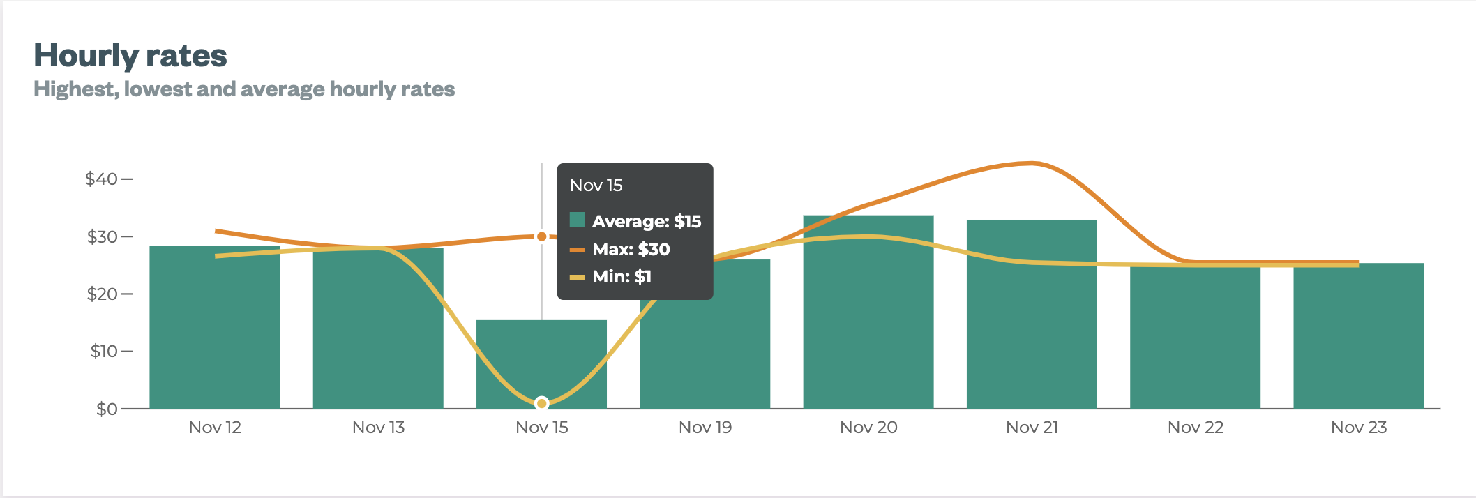The height and width of the screenshot is (498, 1476).
Task: Click the Nov 23 axis date label
Action: pos(1358,428)
